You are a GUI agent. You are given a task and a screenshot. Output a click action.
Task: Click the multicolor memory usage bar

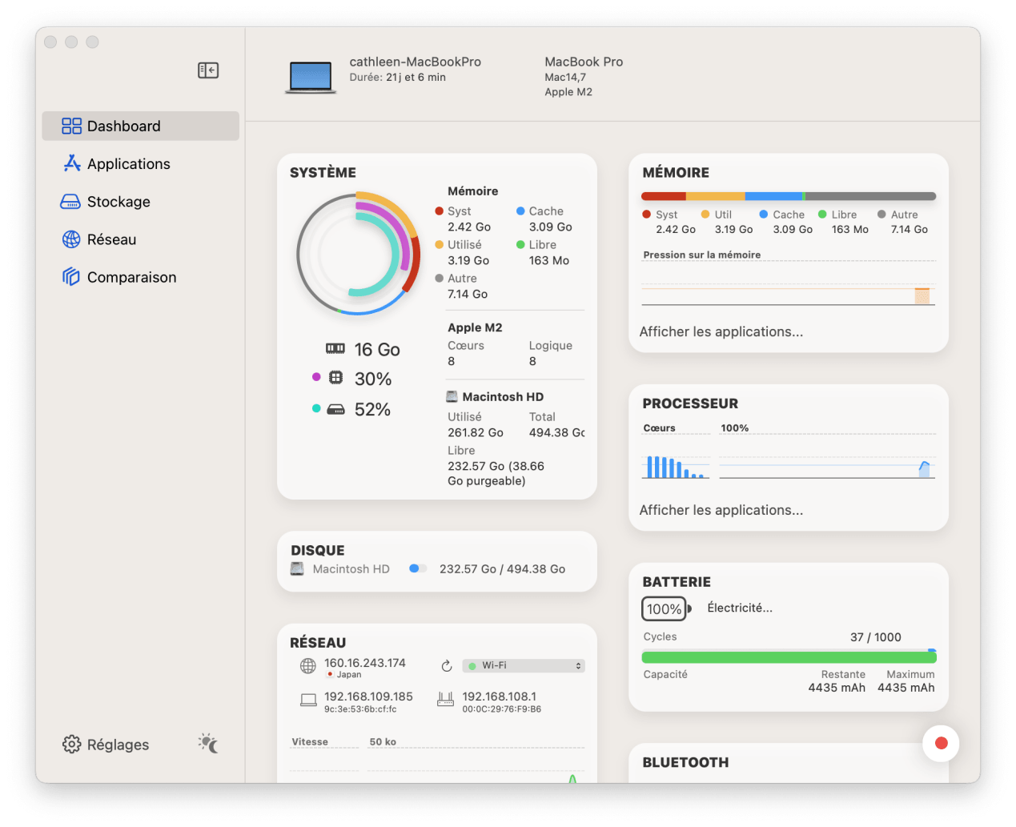(789, 196)
